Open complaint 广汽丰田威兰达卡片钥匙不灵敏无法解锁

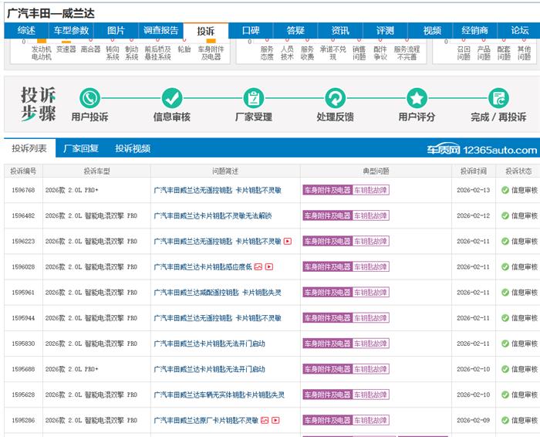(213, 215)
